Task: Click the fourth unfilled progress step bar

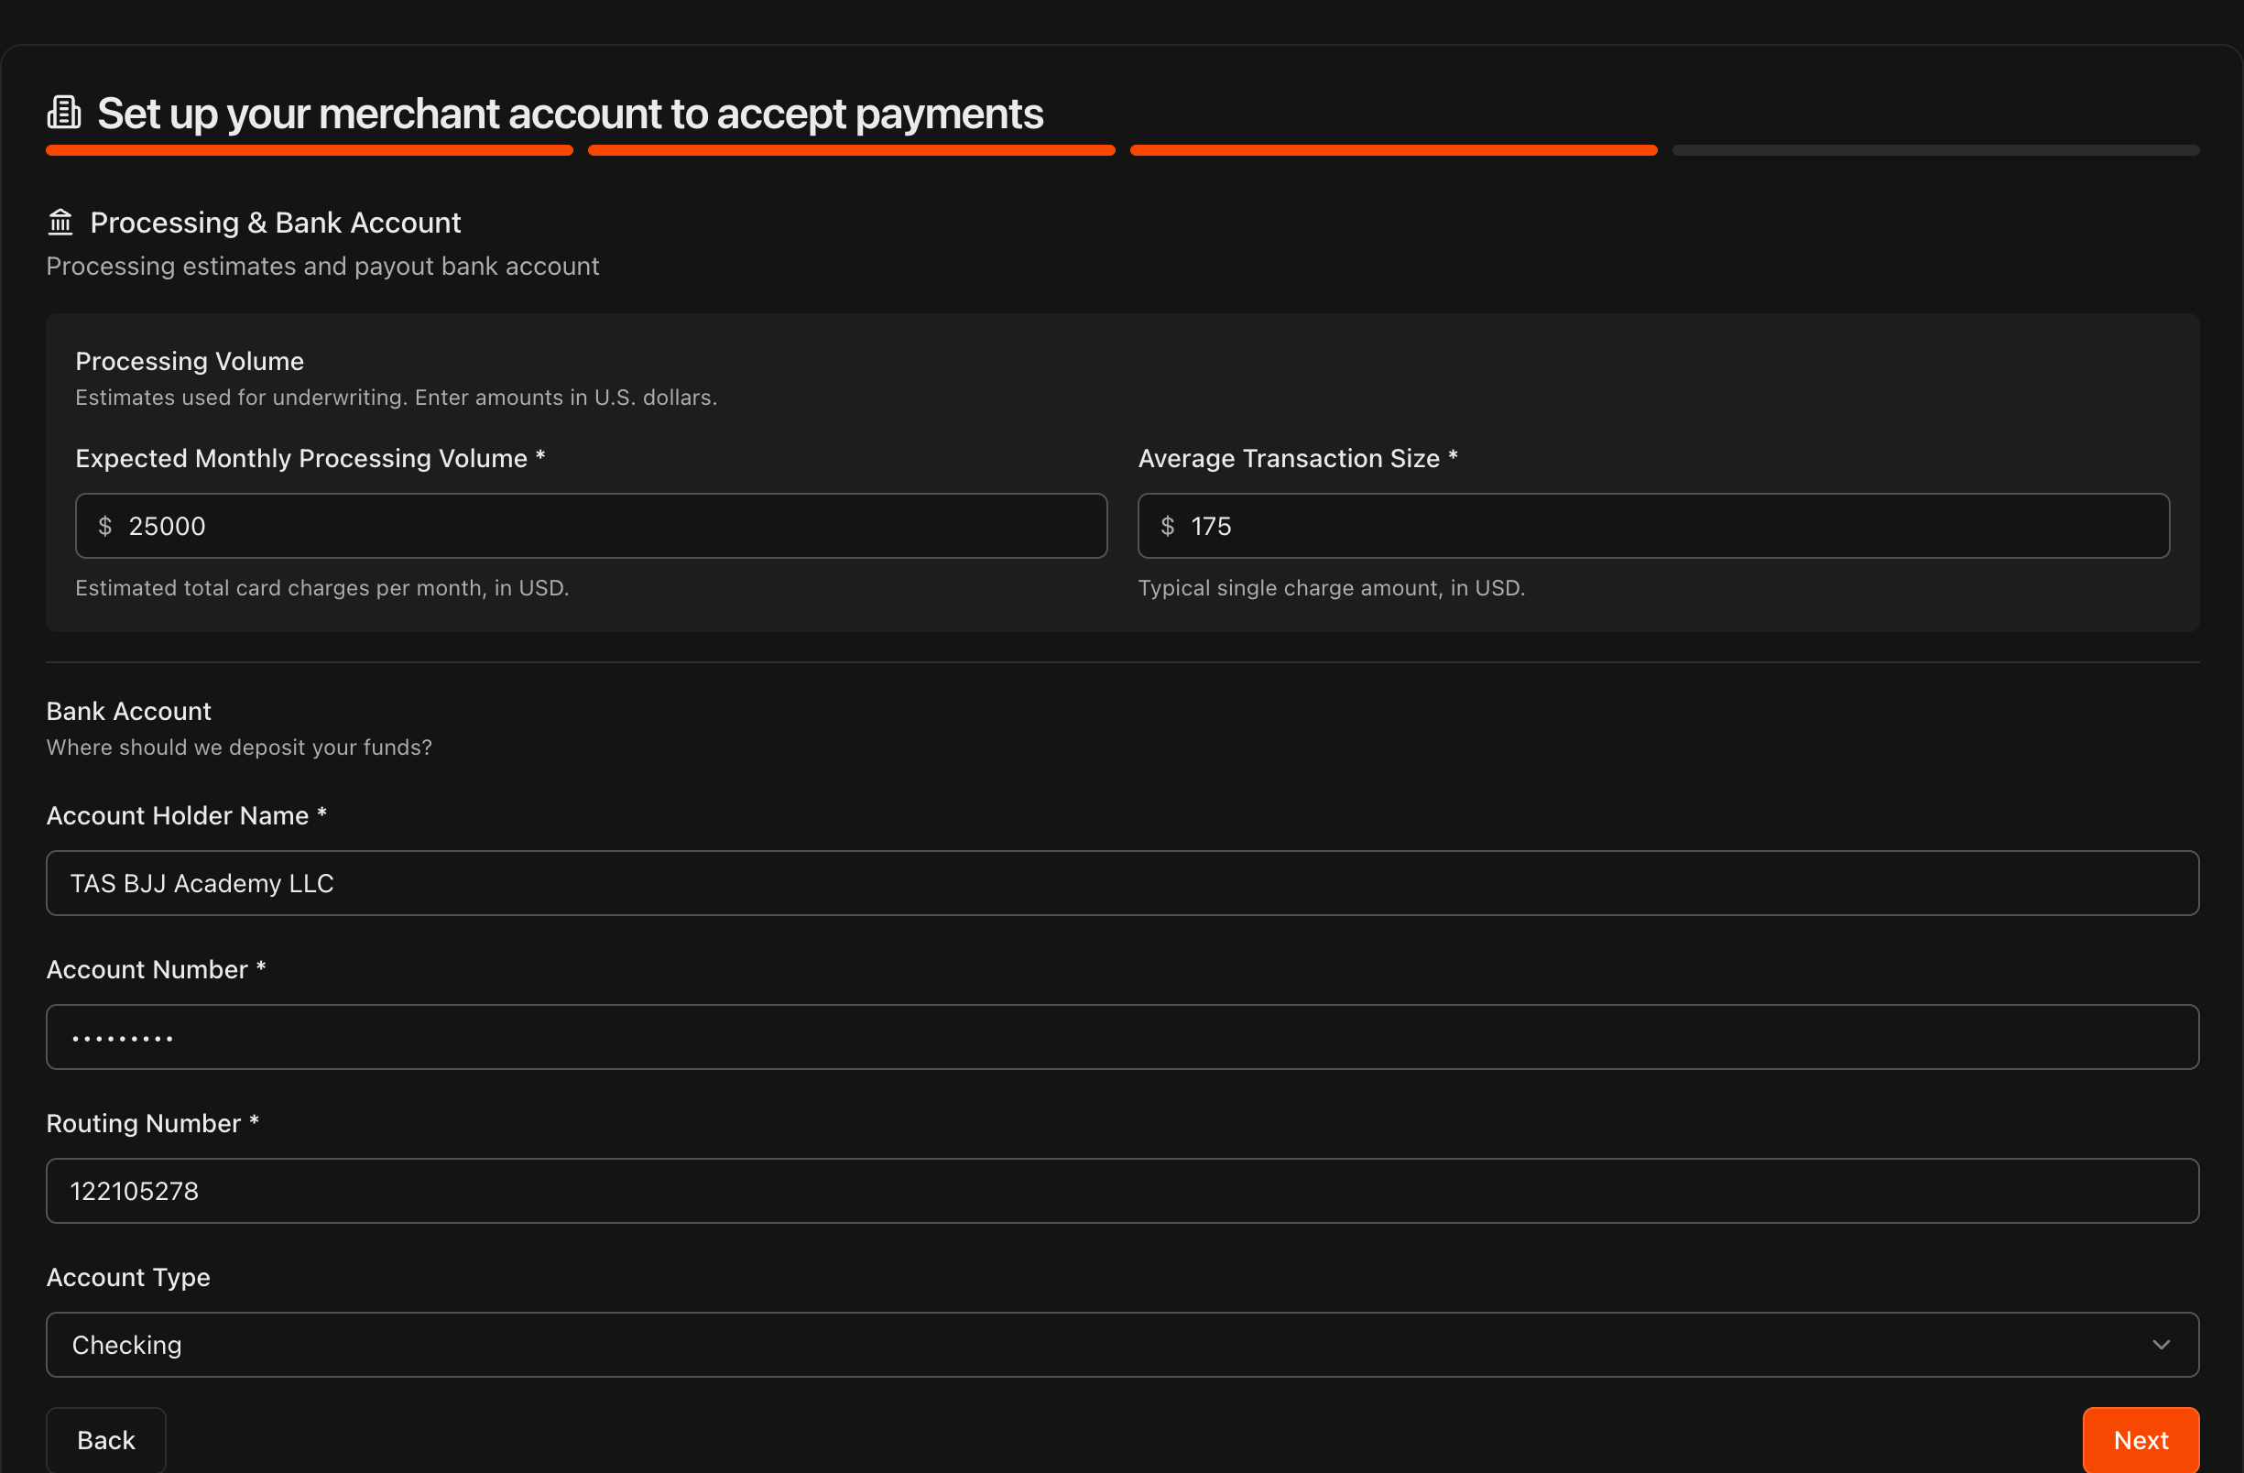Action: tap(1935, 151)
